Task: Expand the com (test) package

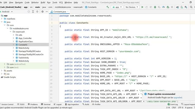Action: click(x=5, y=67)
